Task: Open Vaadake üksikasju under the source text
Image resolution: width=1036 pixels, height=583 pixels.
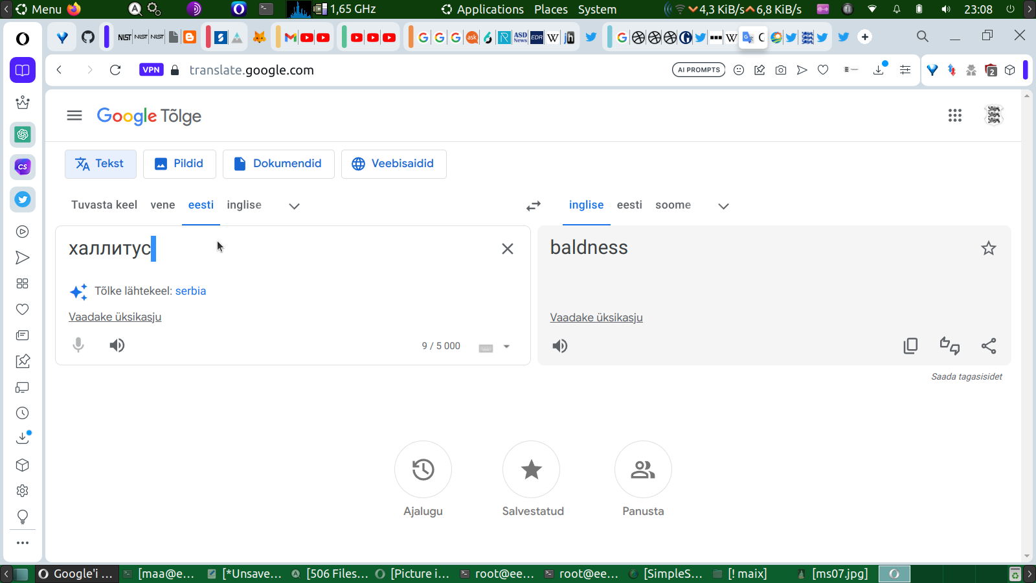Action: (115, 317)
